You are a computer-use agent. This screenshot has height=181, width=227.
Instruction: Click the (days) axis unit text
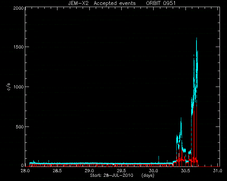pos(148,175)
